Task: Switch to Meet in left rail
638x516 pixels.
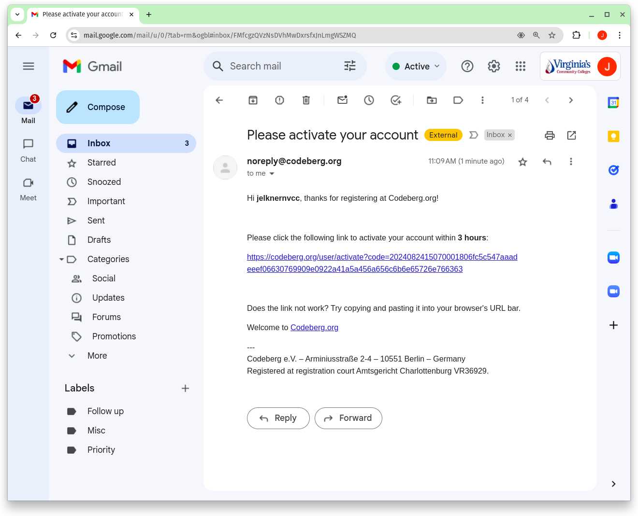Action: [28, 189]
